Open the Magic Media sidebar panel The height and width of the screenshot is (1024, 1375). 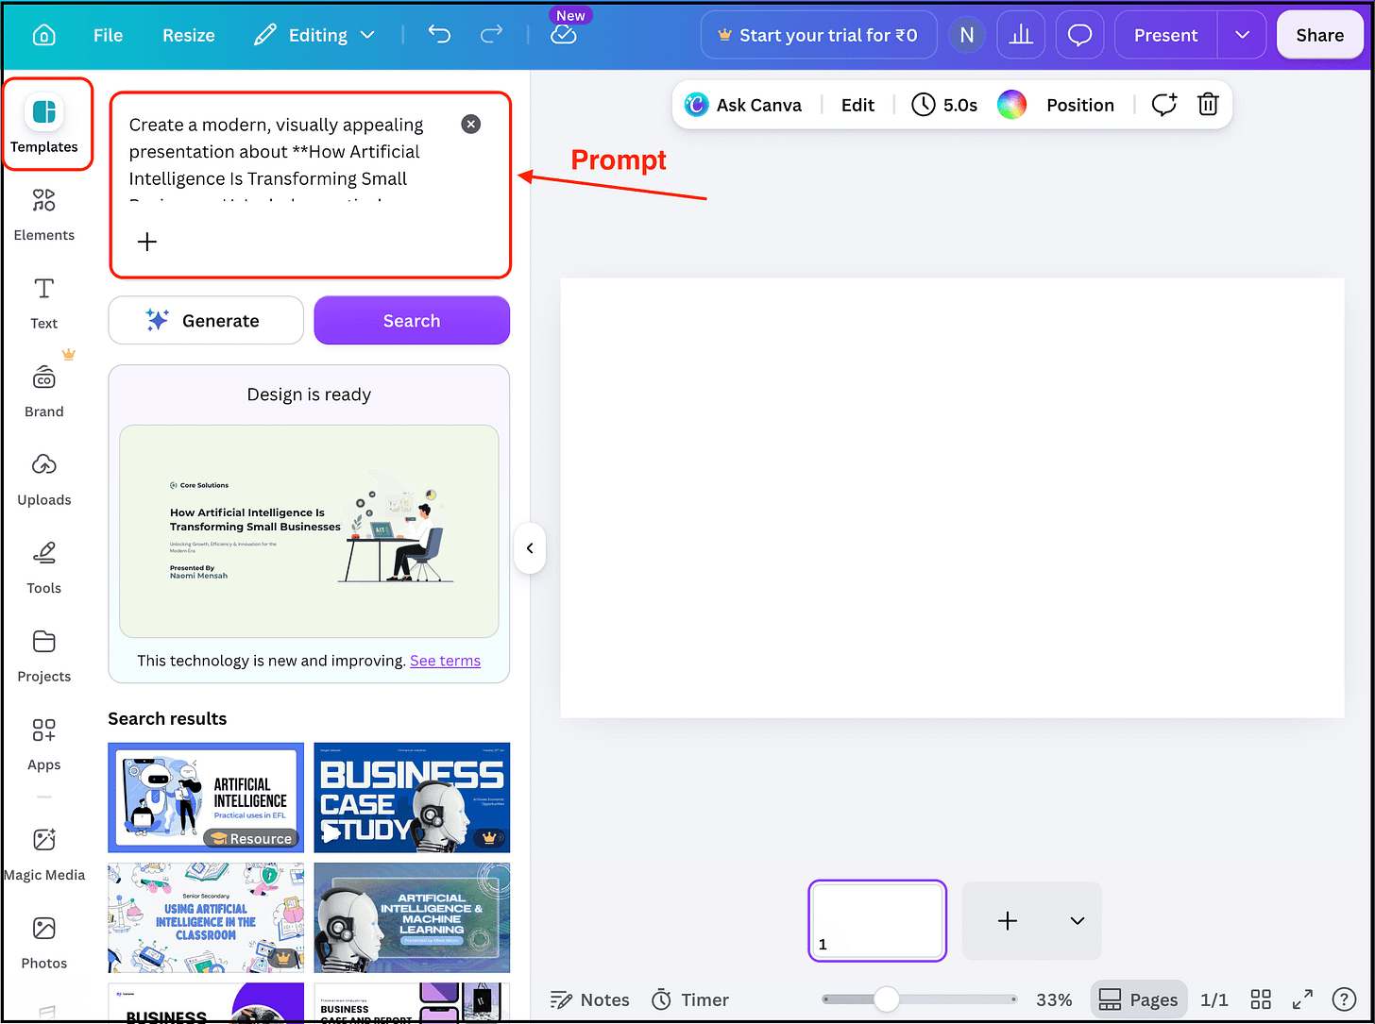point(44,854)
